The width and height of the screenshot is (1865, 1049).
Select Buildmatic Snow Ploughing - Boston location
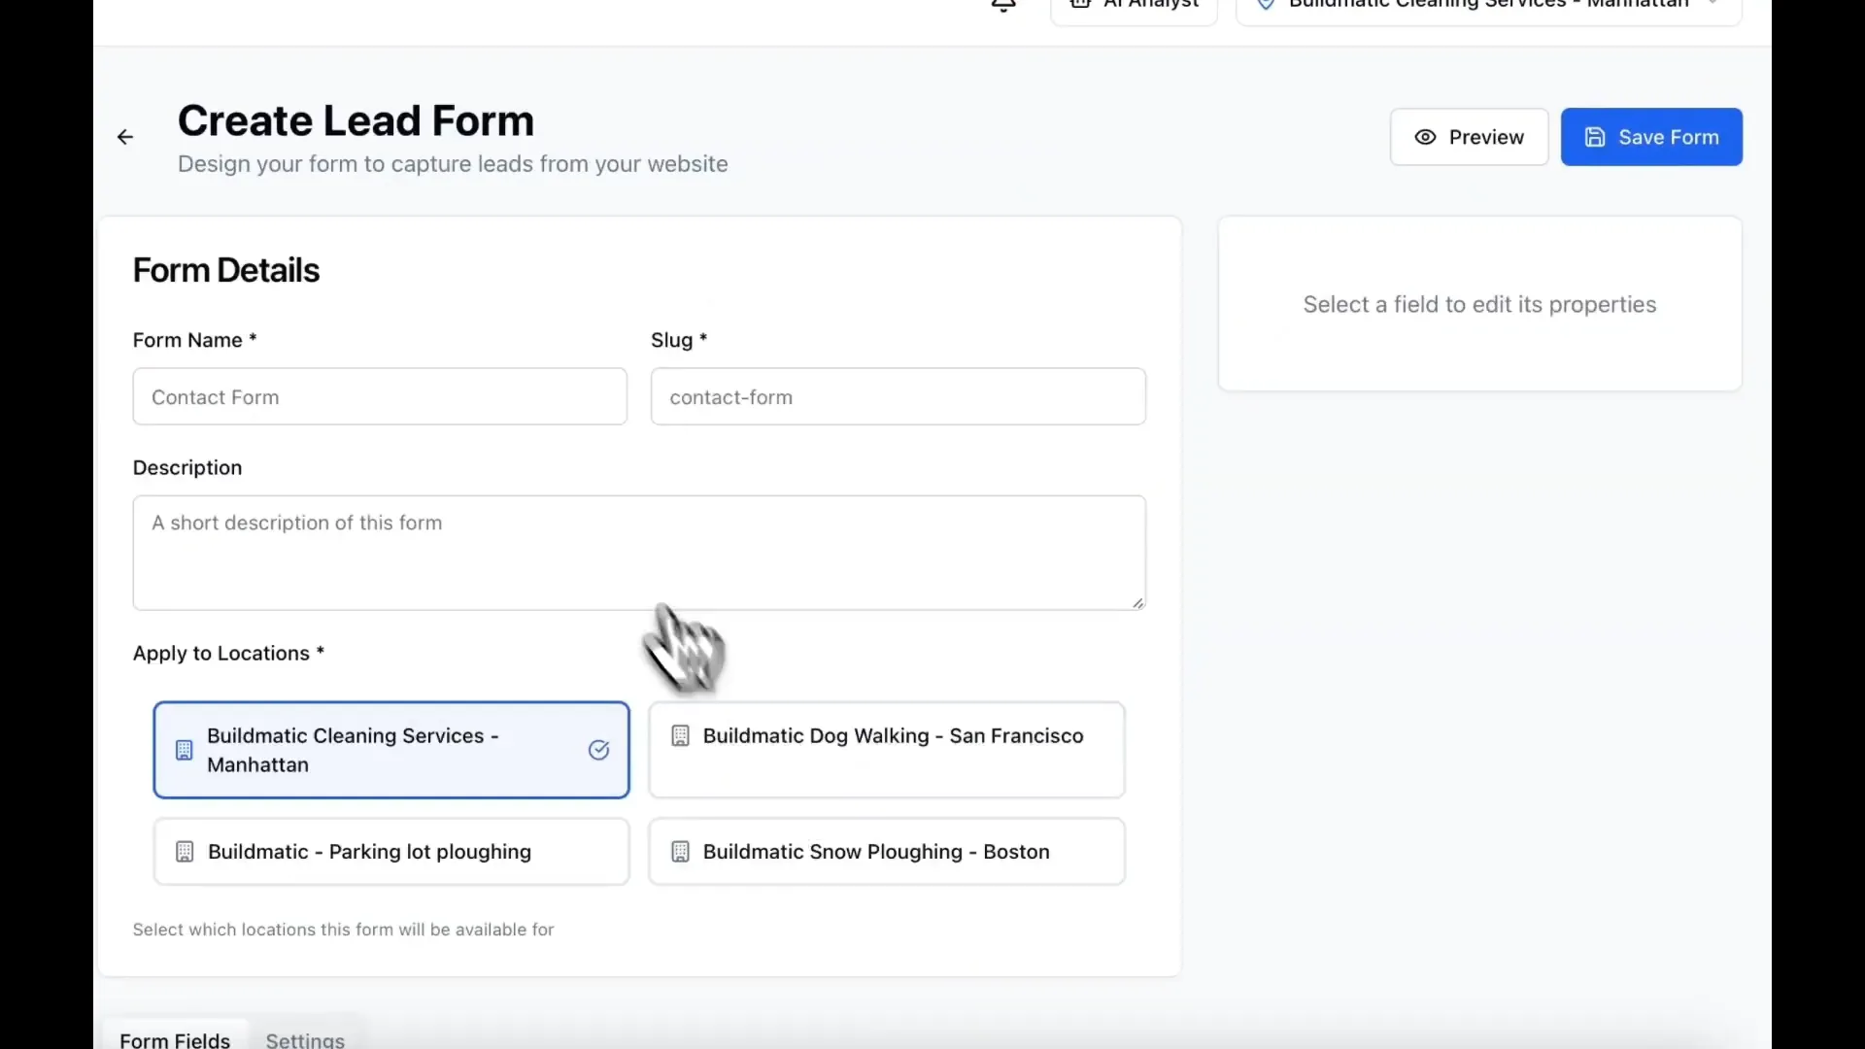click(887, 852)
